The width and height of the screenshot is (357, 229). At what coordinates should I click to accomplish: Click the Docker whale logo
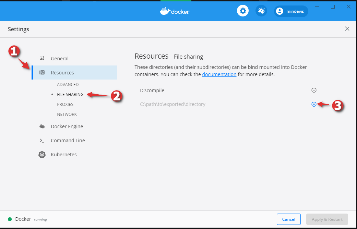click(x=175, y=11)
